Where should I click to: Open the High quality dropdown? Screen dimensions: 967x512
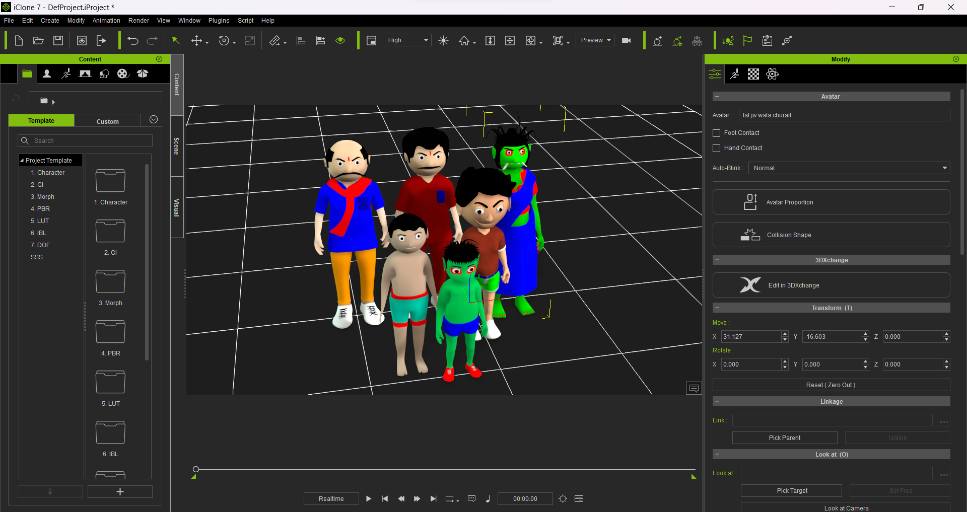point(407,40)
